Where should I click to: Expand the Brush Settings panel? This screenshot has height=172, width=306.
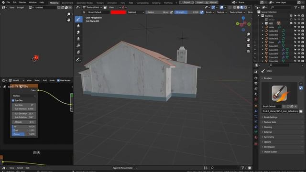(270, 117)
